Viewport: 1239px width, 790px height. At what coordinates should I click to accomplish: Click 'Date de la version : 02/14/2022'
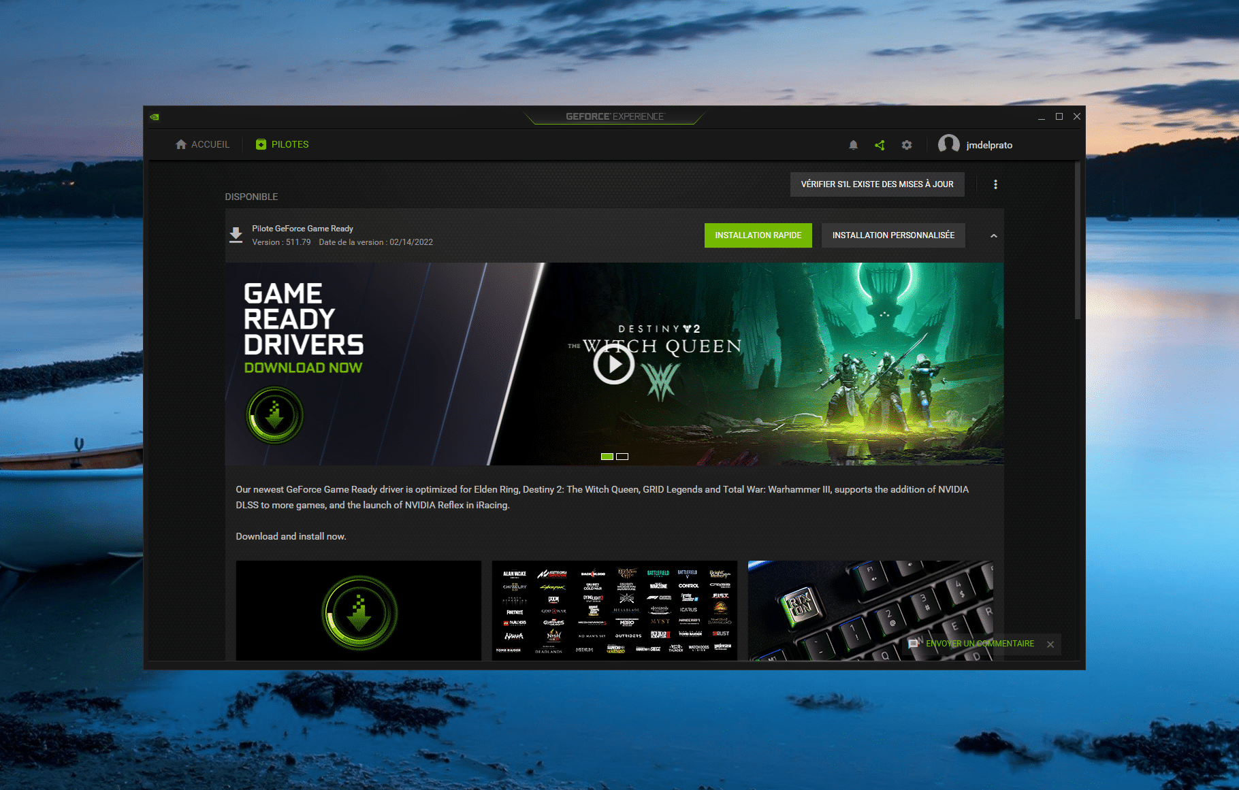click(x=376, y=242)
